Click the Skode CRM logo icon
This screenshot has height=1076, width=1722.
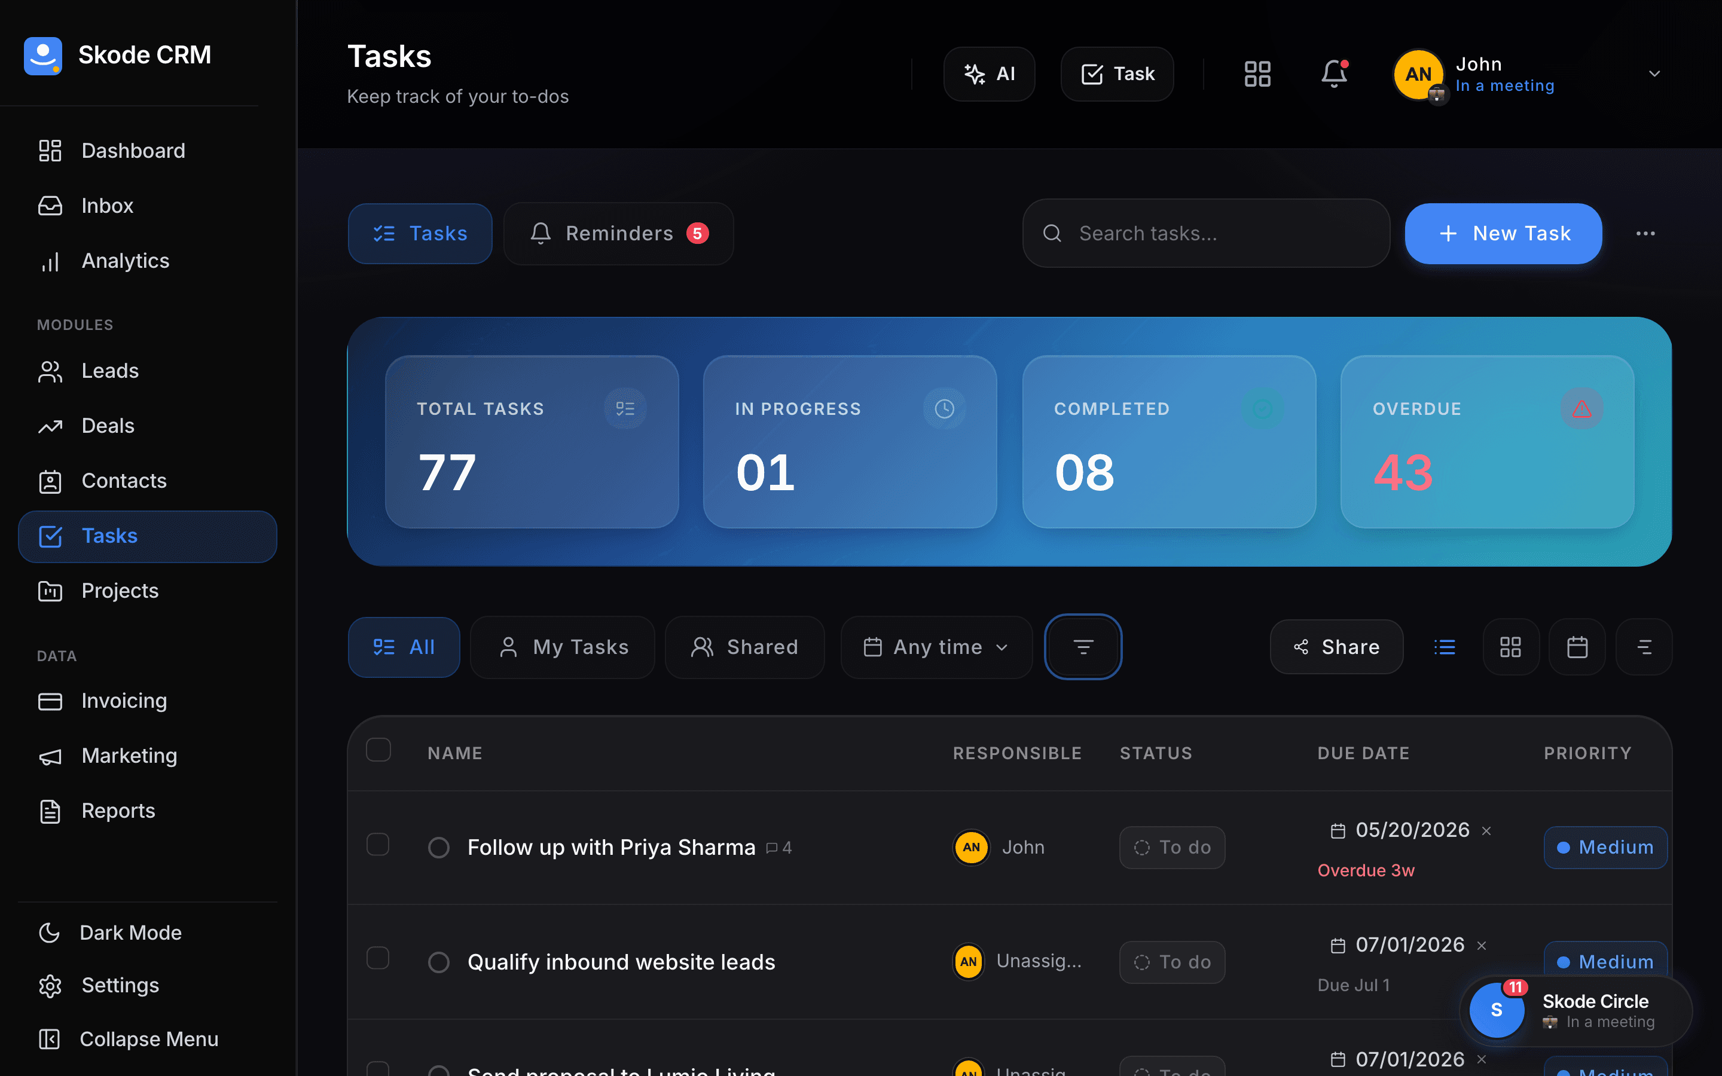click(x=42, y=56)
